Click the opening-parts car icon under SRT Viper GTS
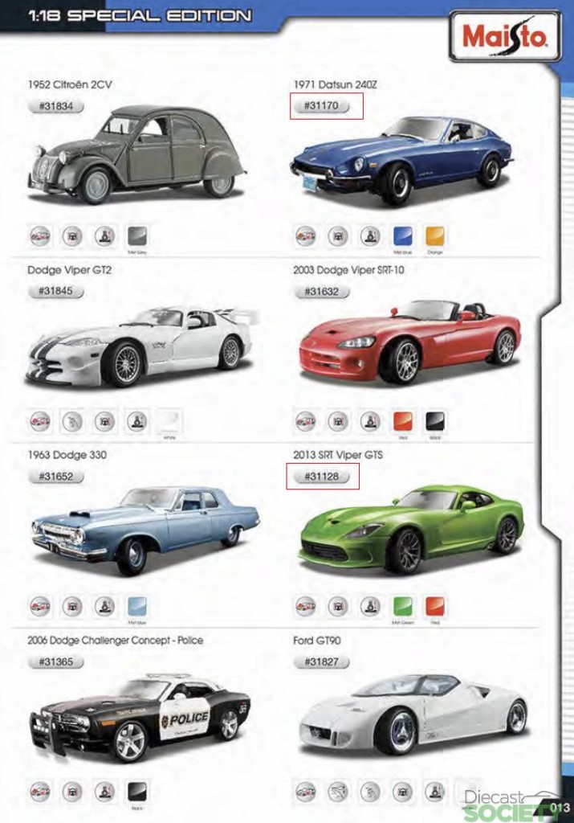 tap(306, 606)
